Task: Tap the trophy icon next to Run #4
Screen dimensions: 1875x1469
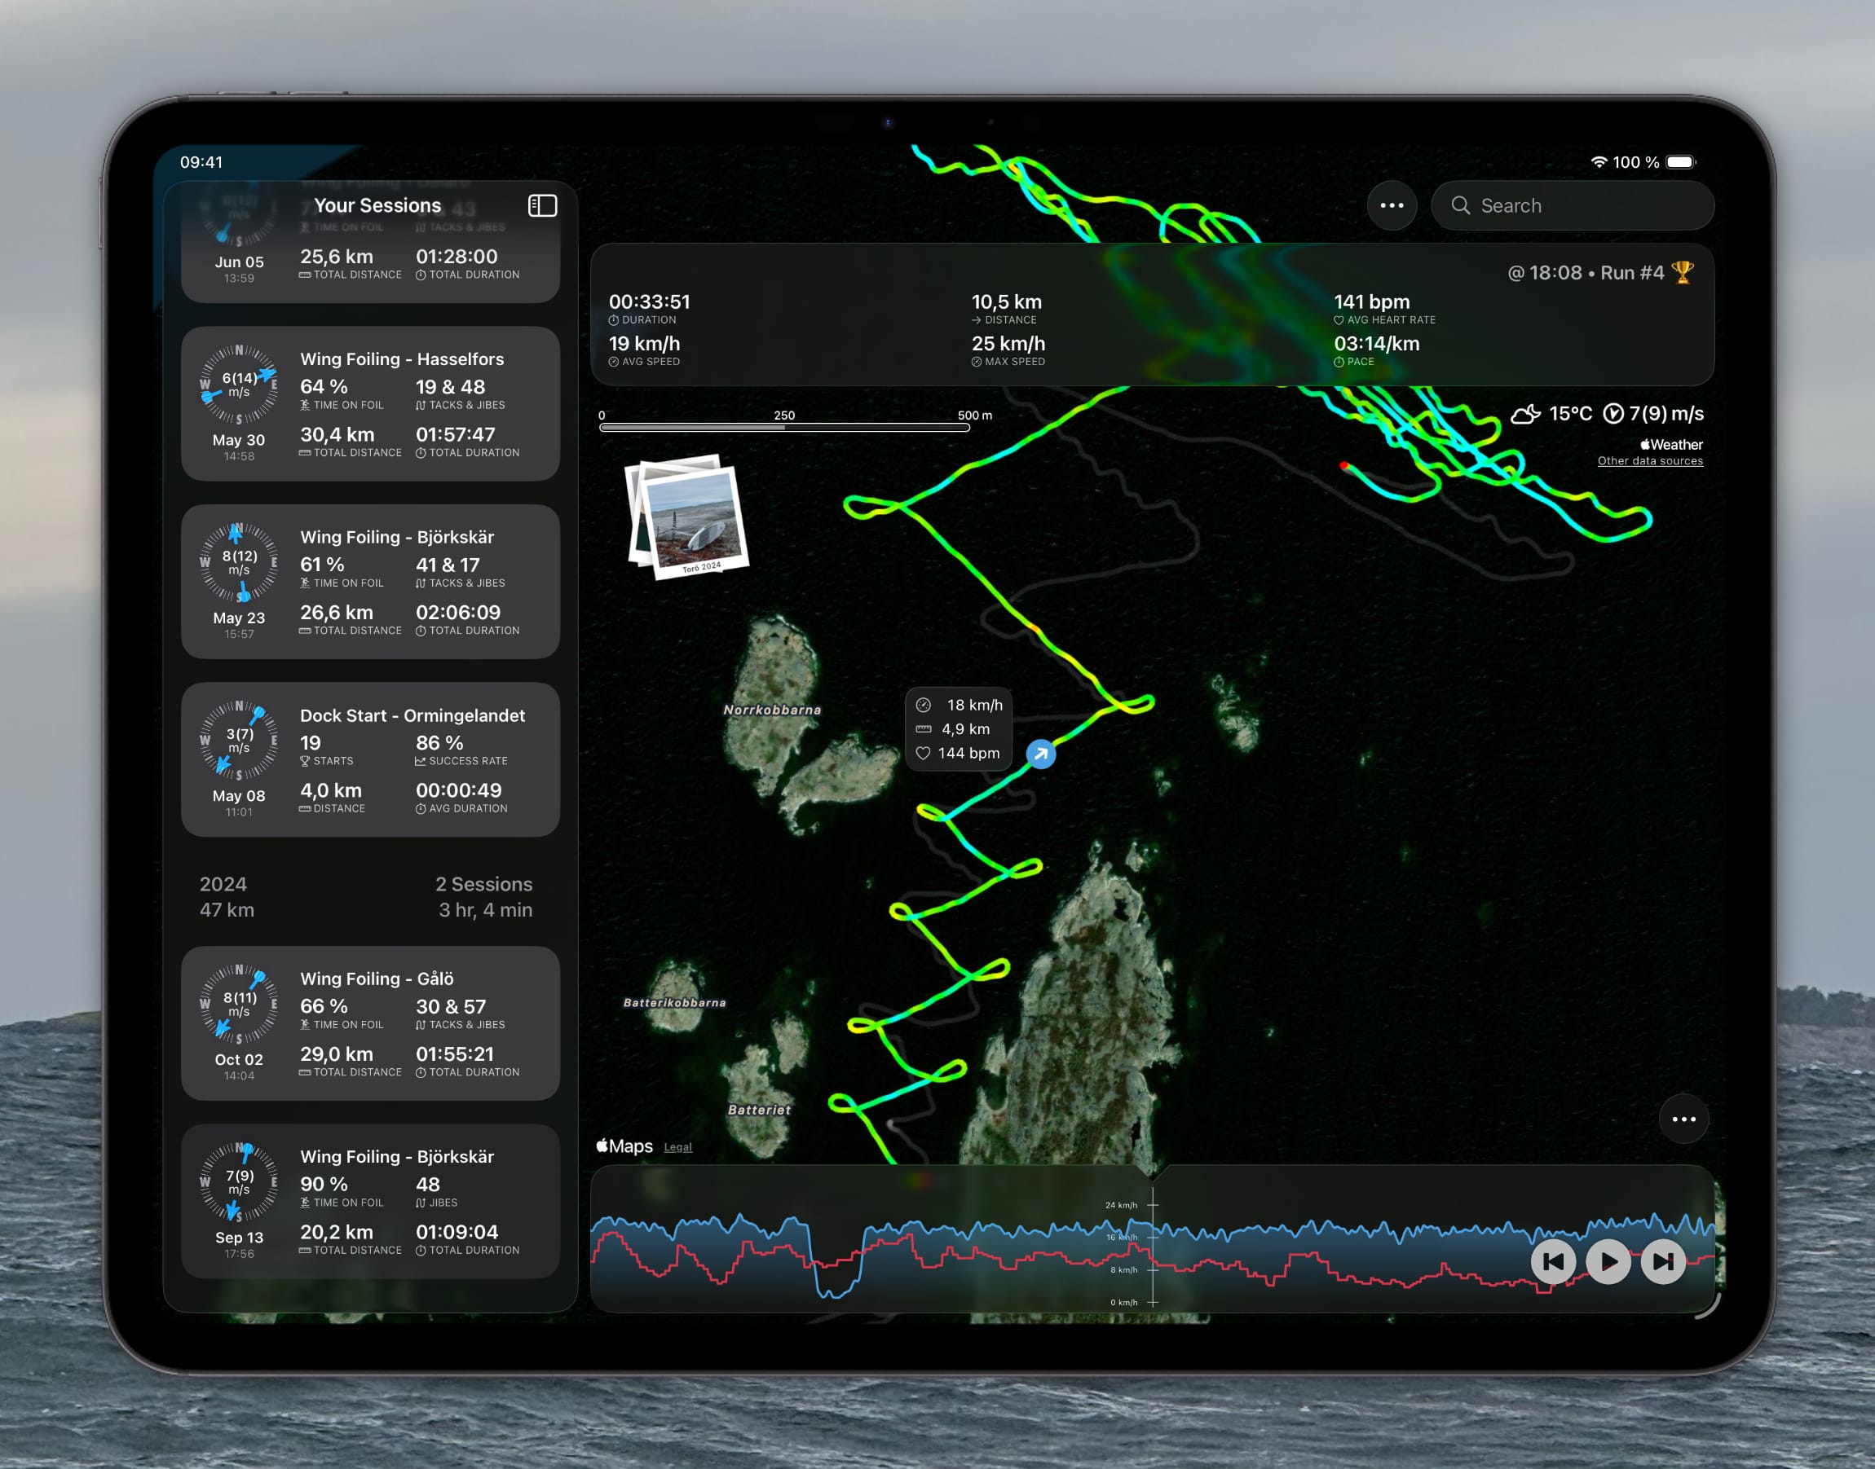Action: 1682,273
